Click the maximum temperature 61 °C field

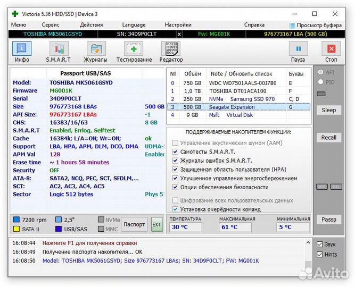pos(235,227)
